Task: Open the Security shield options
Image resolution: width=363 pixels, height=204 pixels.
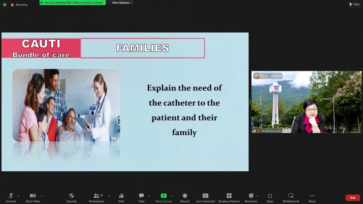Action: (x=72, y=198)
